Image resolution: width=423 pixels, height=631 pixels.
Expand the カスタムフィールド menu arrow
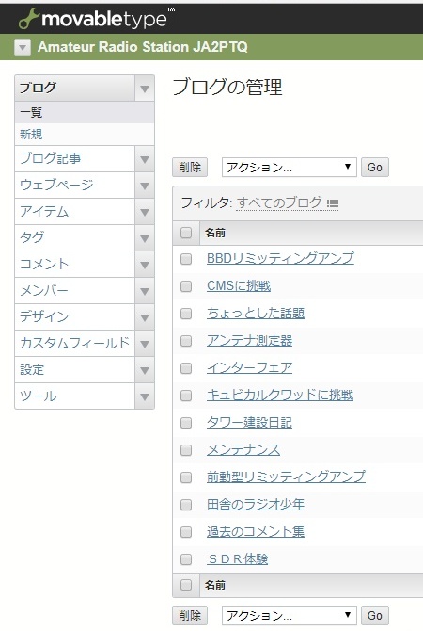coord(145,344)
